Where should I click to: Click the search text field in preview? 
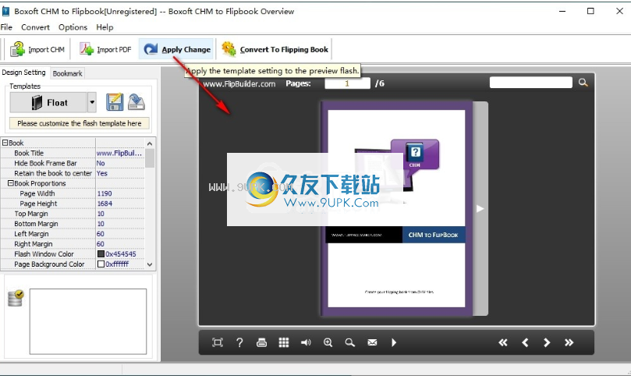click(530, 83)
